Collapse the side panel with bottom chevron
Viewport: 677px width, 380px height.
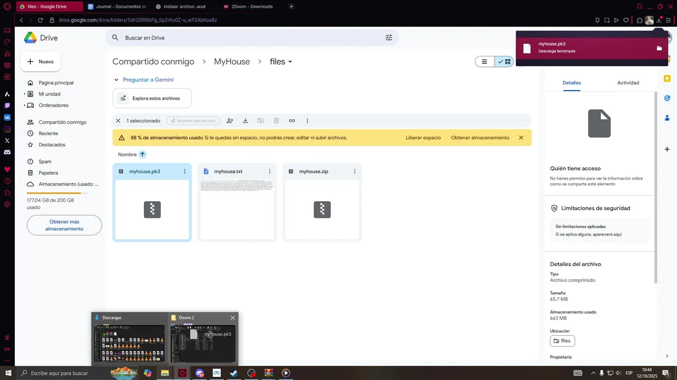tap(667, 356)
